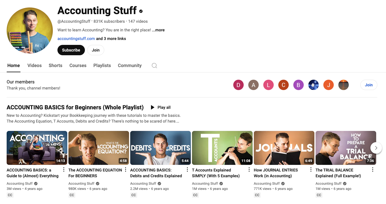Go to the Courses tab
The height and width of the screenshot is (204, 386).
pos(78,66)
